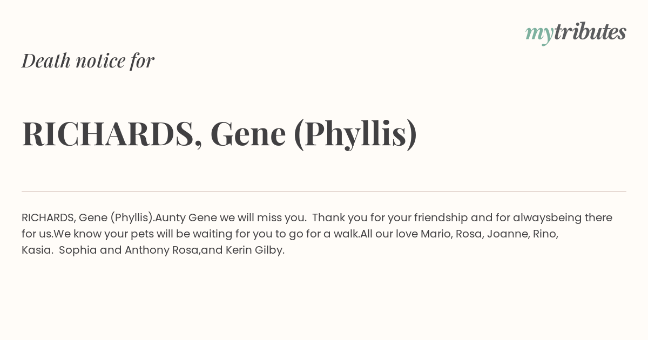Screen dimensions: 648x340
Task: Click the dark "tributes" part of the logo
Action: pyautogui.click(x=590, y=32)
